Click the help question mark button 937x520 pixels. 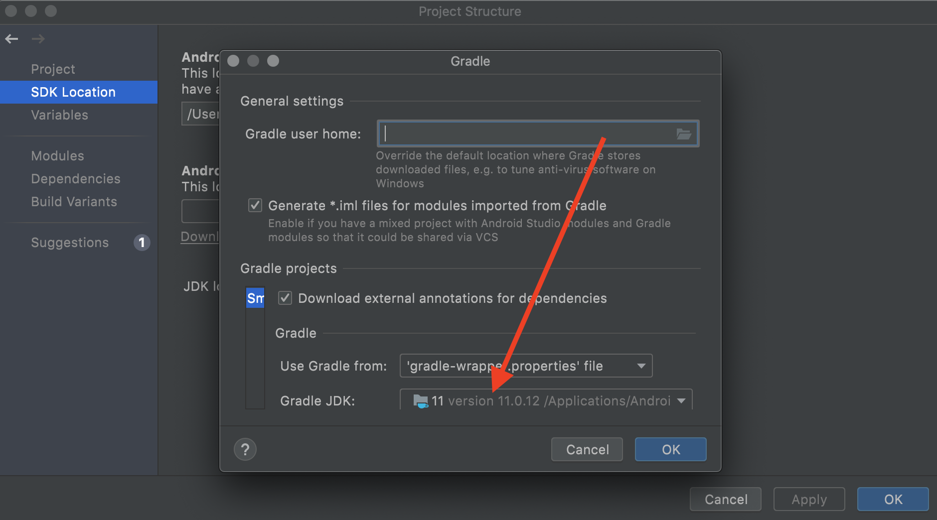pyautogui.click(x=245, y=449)
